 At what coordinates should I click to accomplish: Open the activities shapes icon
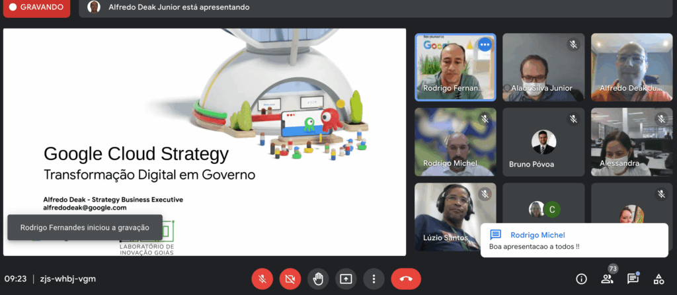click(658, 279)
